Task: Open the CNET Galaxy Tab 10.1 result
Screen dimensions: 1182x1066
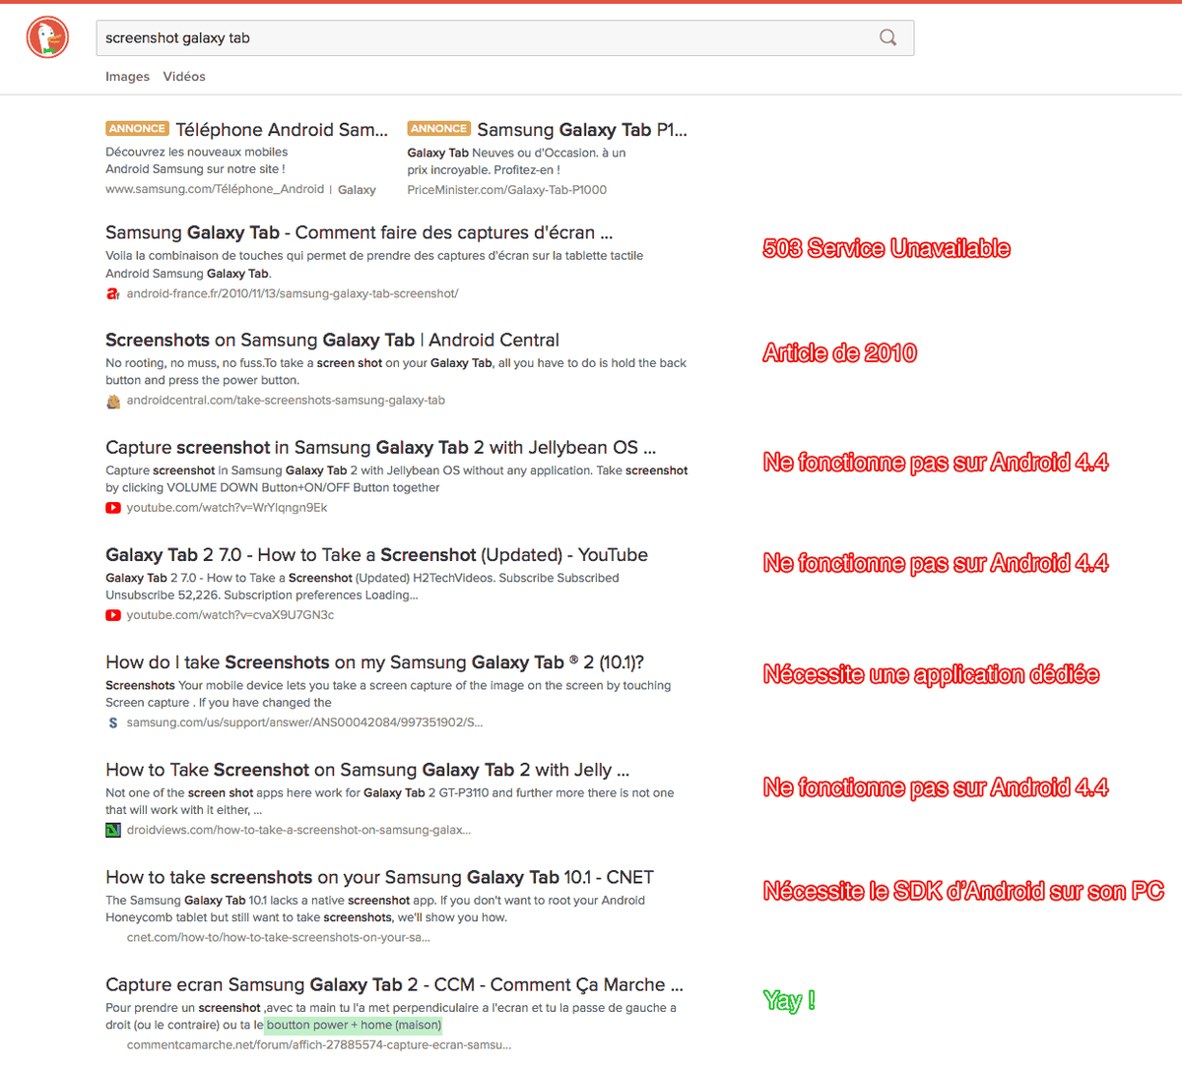Action: (x=379, y=878)
